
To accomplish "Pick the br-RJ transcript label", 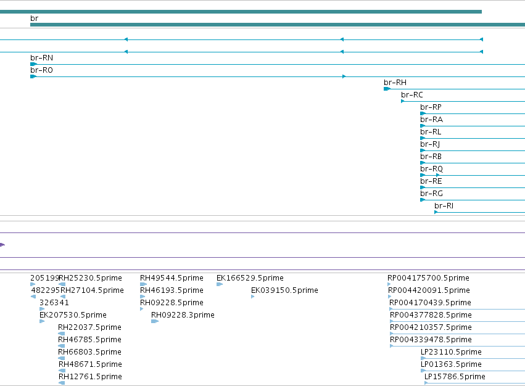I will 430,144.
